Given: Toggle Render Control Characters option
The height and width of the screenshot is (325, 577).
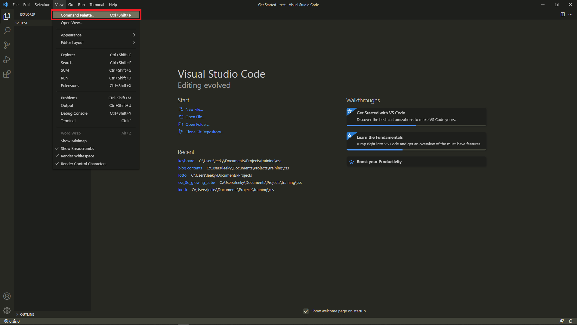Looking at the screenshot, I should pos(96,164).
